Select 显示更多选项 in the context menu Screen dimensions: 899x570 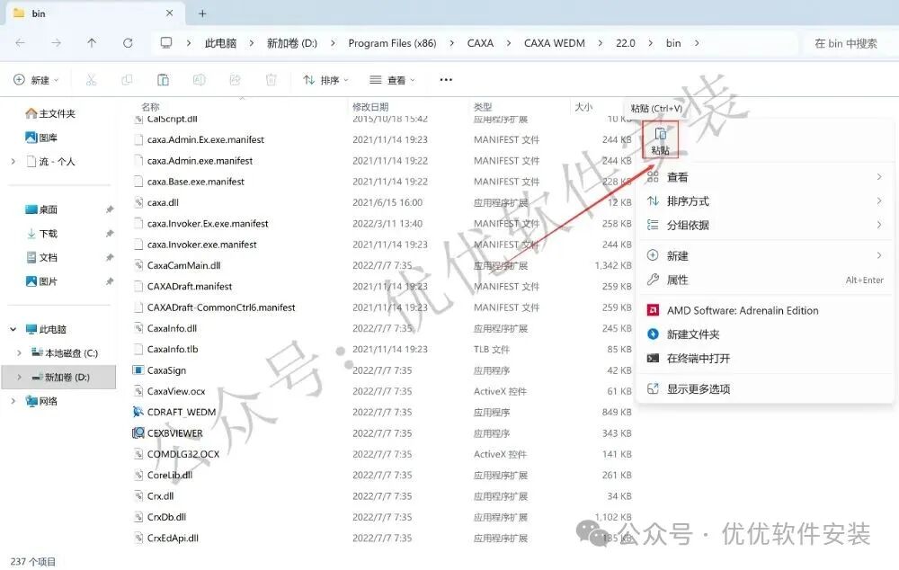(x=765, y=388)
